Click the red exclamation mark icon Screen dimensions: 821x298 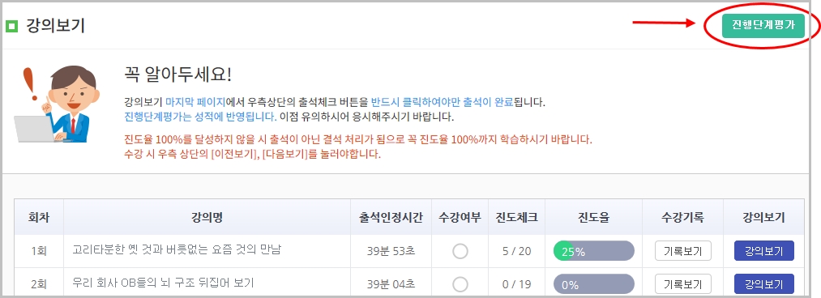click(x=30, y=83)
